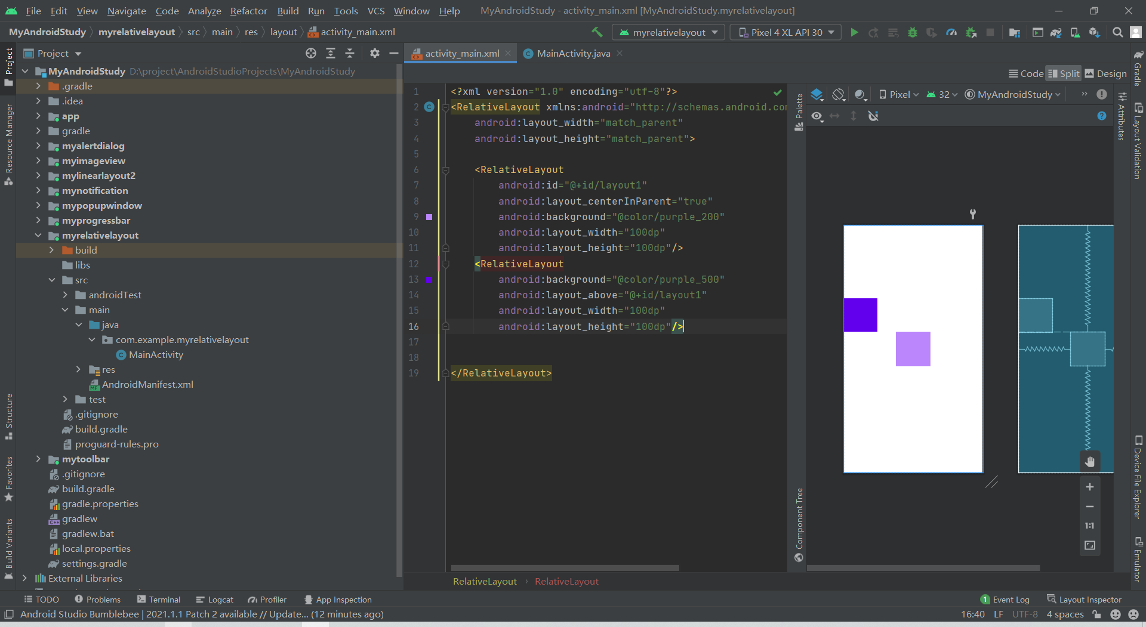Click Zoom to Fit Screen icon
The height and width of the screenshot is (627, 1146).
pyautogui.click(x=1089, y=545)
